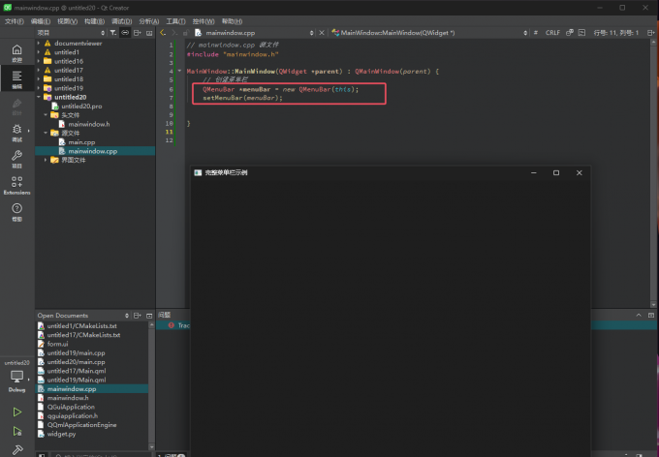Expand the untitled16 project node

coord(39,61)
